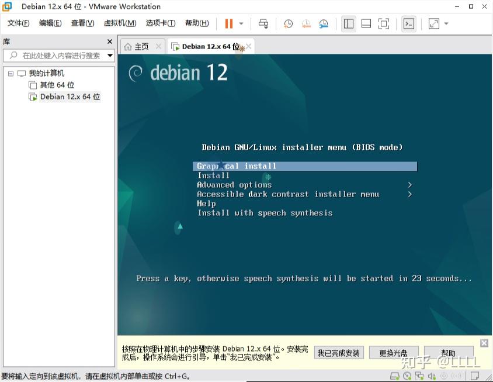Expand the Advanced options submenu arrow
This screenshot has height=382, width=493.
tap(409, 185)
